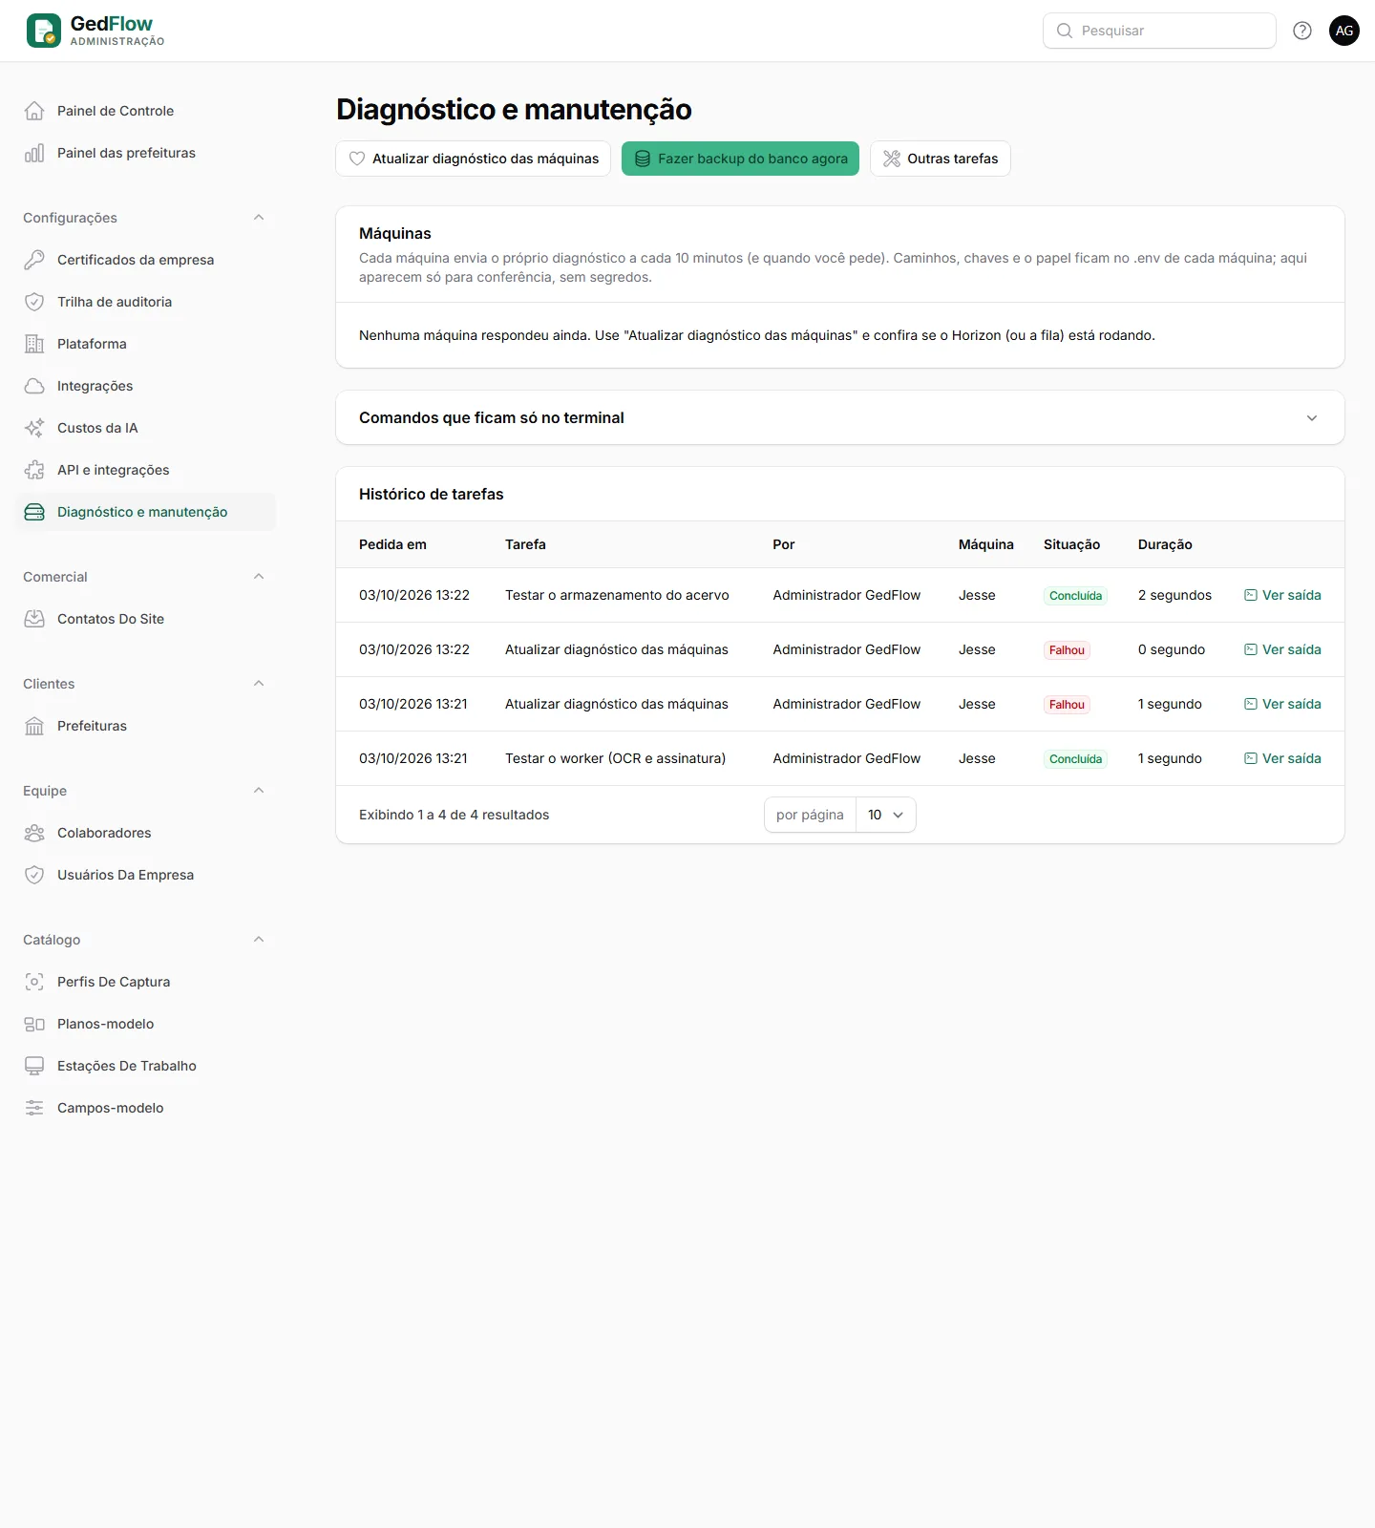Click the cloud icon beside Integrações
Screen dimensions: 1375x1528
34,386
